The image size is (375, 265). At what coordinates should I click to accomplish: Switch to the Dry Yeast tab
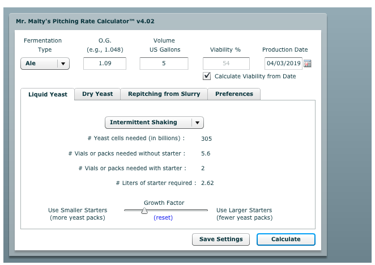pyautogui.click(x=97, y=94)
